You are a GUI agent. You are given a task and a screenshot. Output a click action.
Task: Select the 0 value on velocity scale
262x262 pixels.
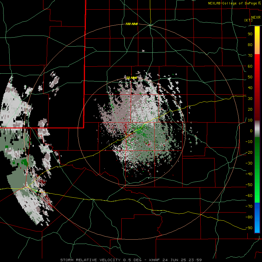pos(251,131)
